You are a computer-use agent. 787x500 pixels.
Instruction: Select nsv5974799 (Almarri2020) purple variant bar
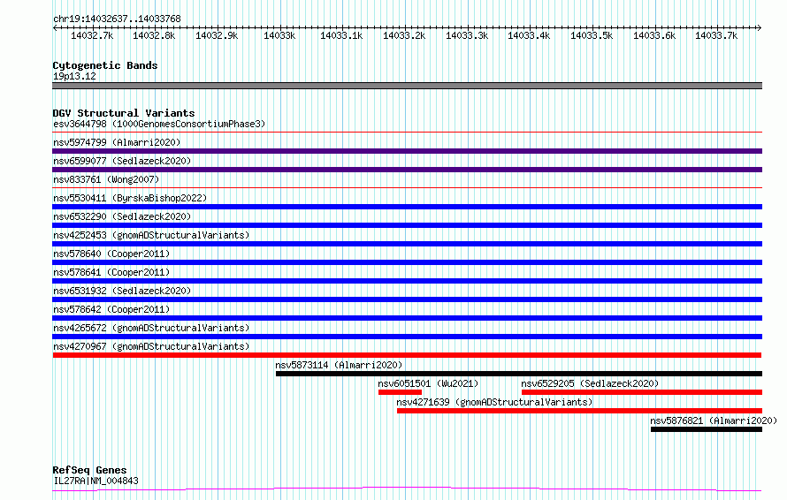[x=407, y=151]
